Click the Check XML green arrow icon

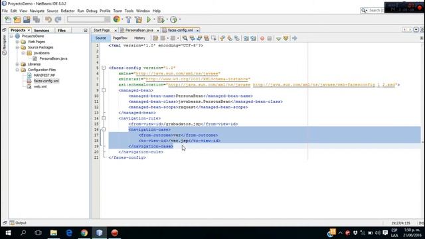(x=278, y=39)
